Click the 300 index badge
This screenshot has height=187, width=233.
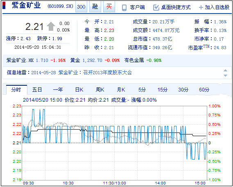[x=81, y=7]
